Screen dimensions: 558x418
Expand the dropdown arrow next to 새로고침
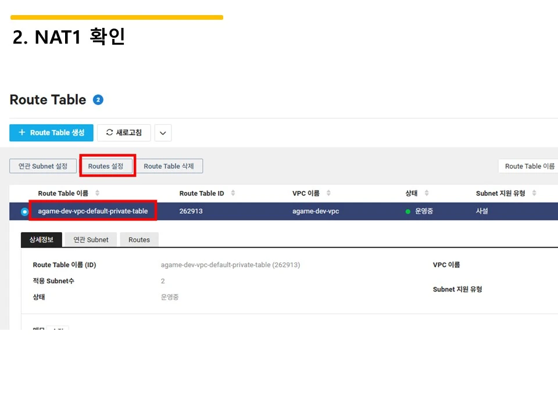coord(163,132)
